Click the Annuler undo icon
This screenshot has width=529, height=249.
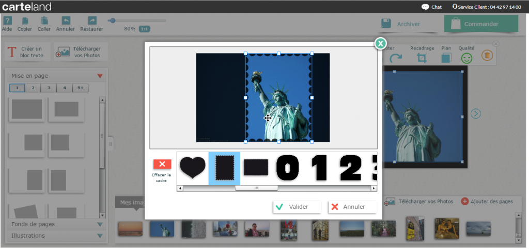click(x=66, y=21)
